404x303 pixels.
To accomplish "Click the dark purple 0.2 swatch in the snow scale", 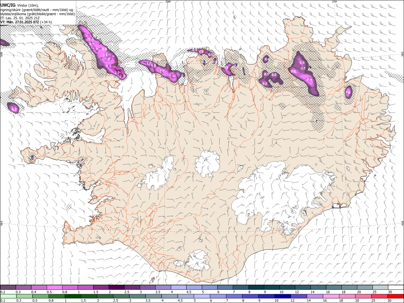I will coord(8,287).
